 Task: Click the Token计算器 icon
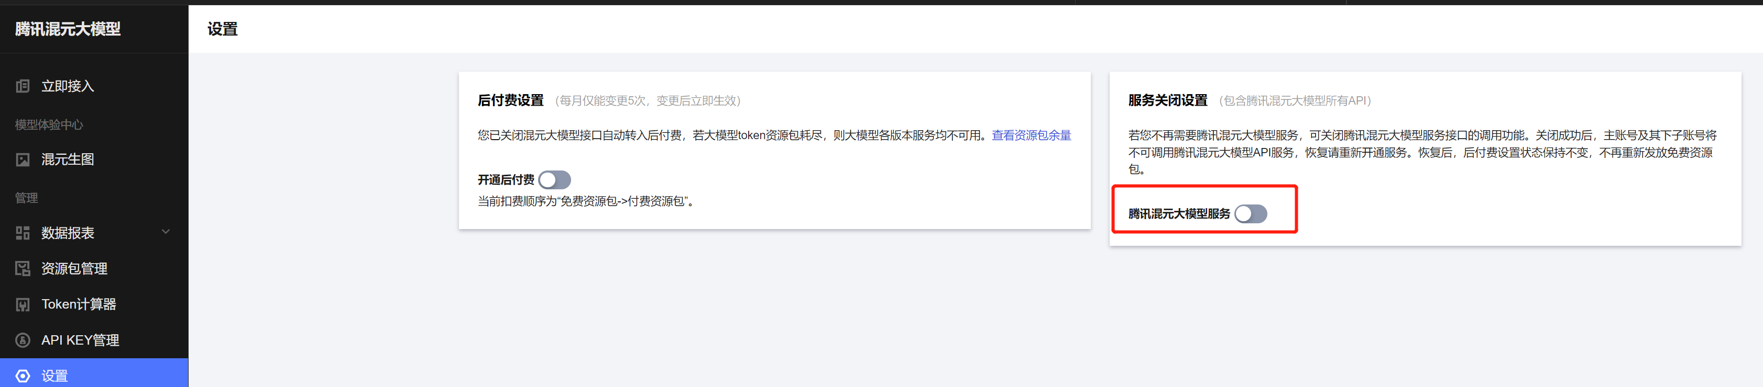tap(23, 304)
